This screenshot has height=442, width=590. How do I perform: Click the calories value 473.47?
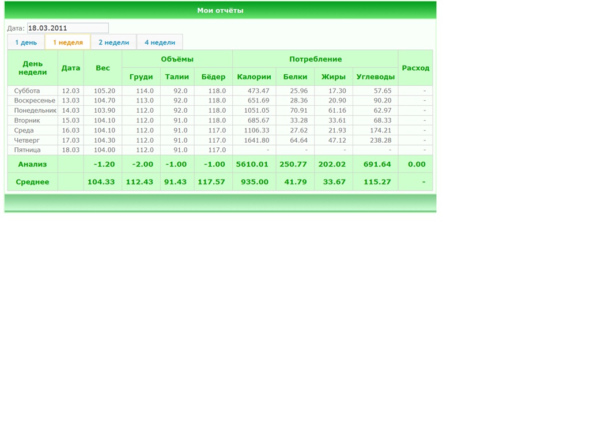click(x=259, y=90)
